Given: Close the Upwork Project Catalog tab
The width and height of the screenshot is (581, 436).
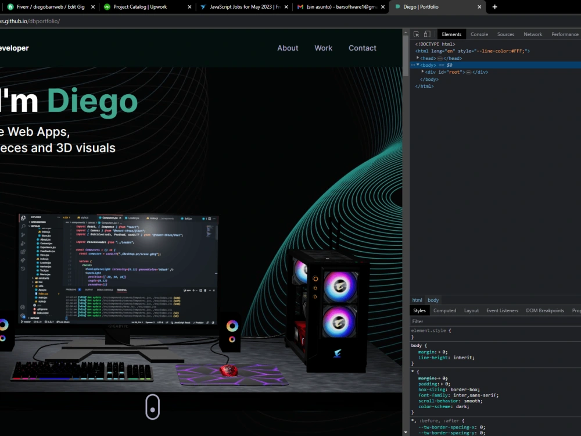Looking at the screenshot, I should 189,6.
